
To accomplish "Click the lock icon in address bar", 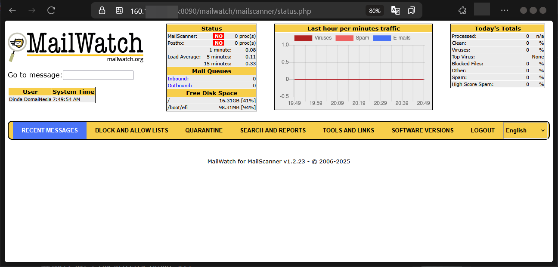I will tap(102, 11).
